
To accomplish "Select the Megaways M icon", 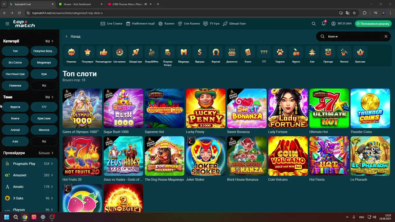I will point(184,52).
